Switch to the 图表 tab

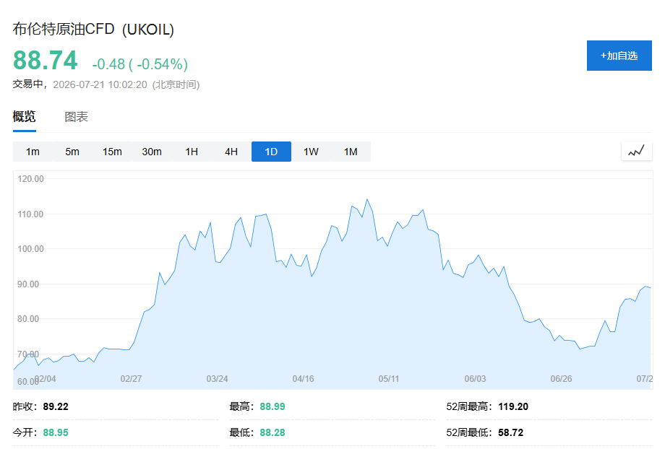(77, 117)
